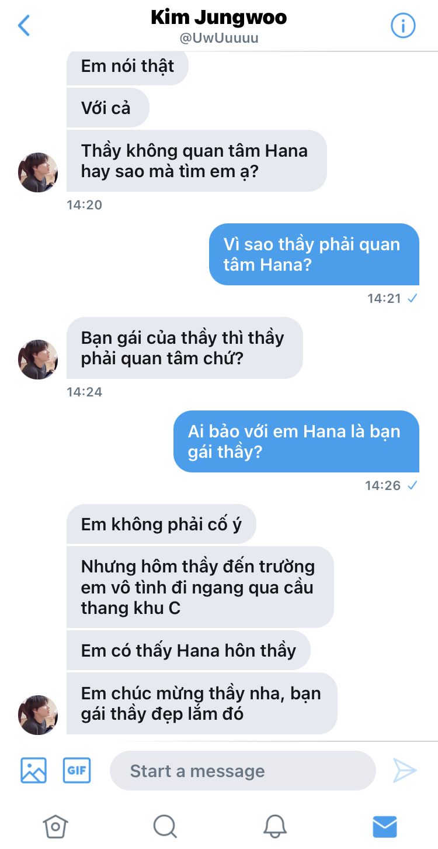Tap avatar beside 14:24 message
Viewport: 438px width, 849px height.
(38, 360)
